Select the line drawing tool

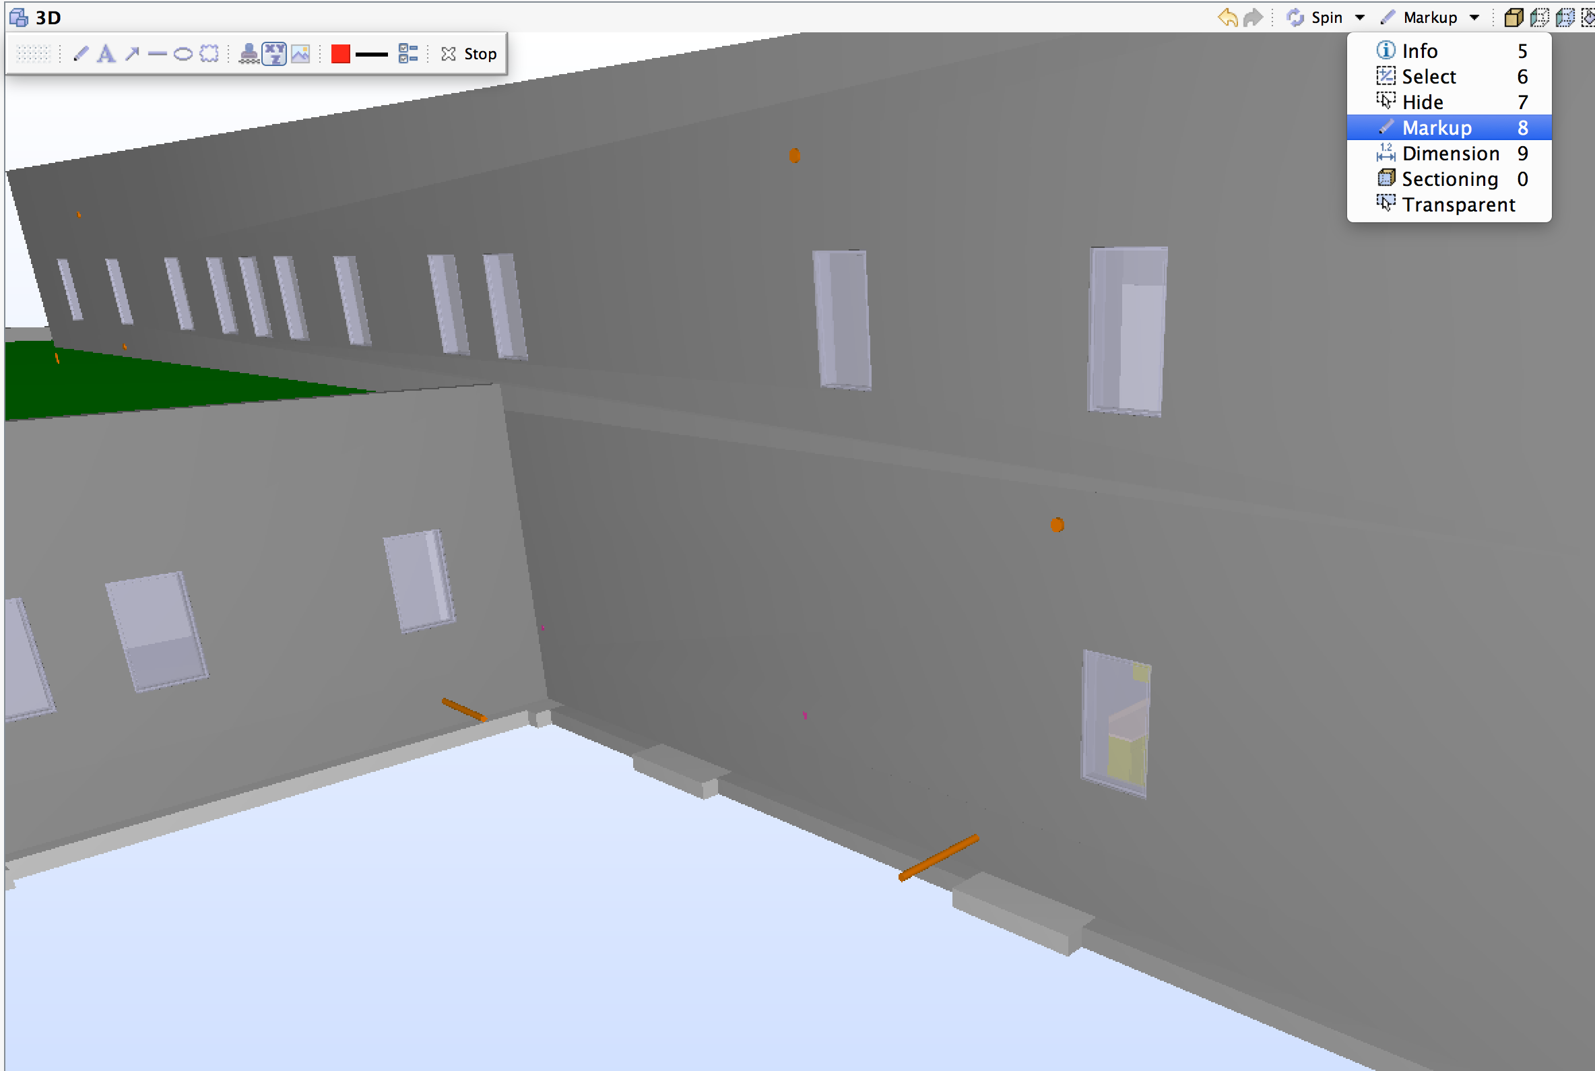[158, 53]
